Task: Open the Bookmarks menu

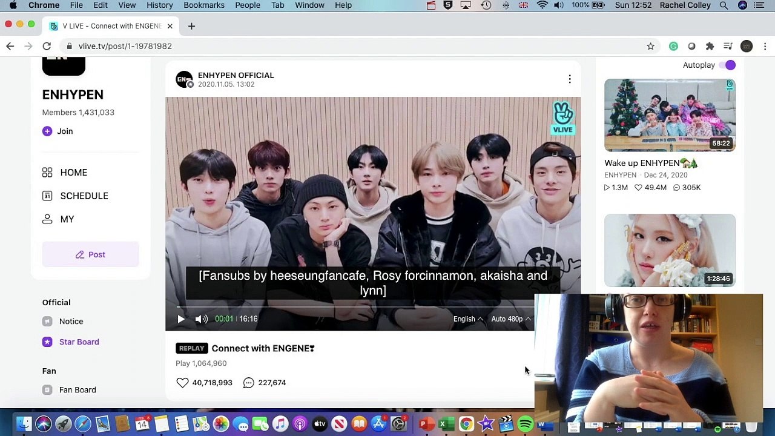Action: point(204,5)
